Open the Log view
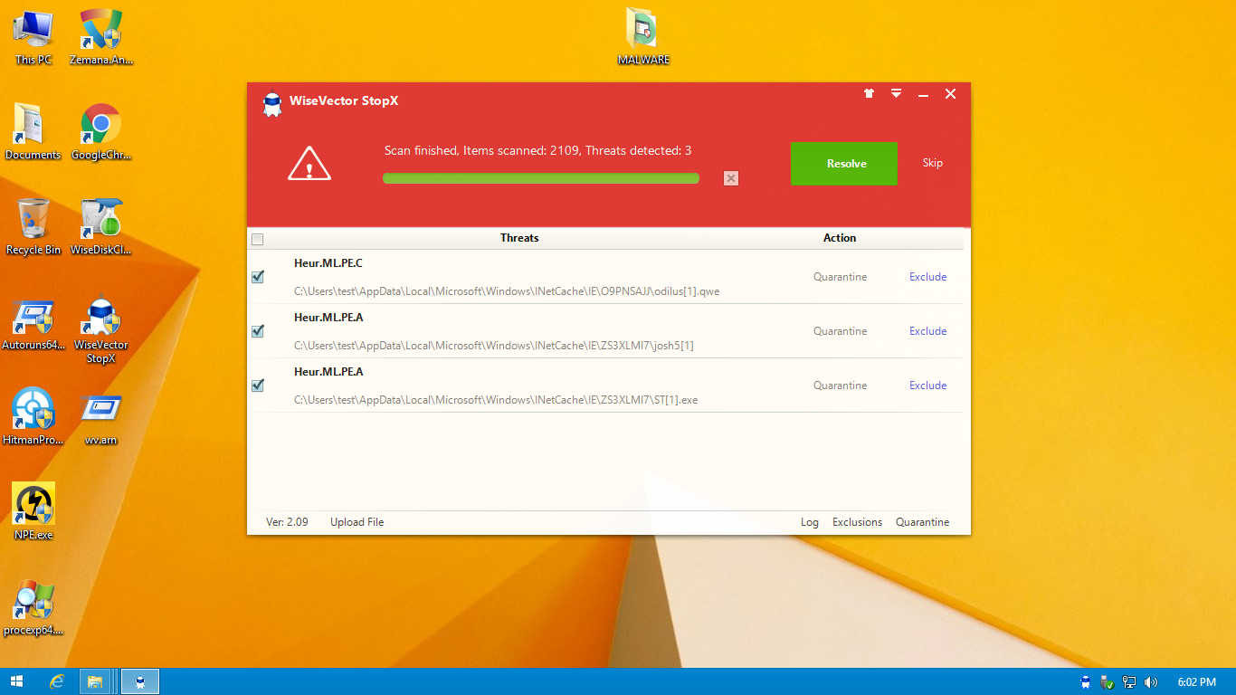Screen dimensions: 1236x695 [x=810, y=522]
